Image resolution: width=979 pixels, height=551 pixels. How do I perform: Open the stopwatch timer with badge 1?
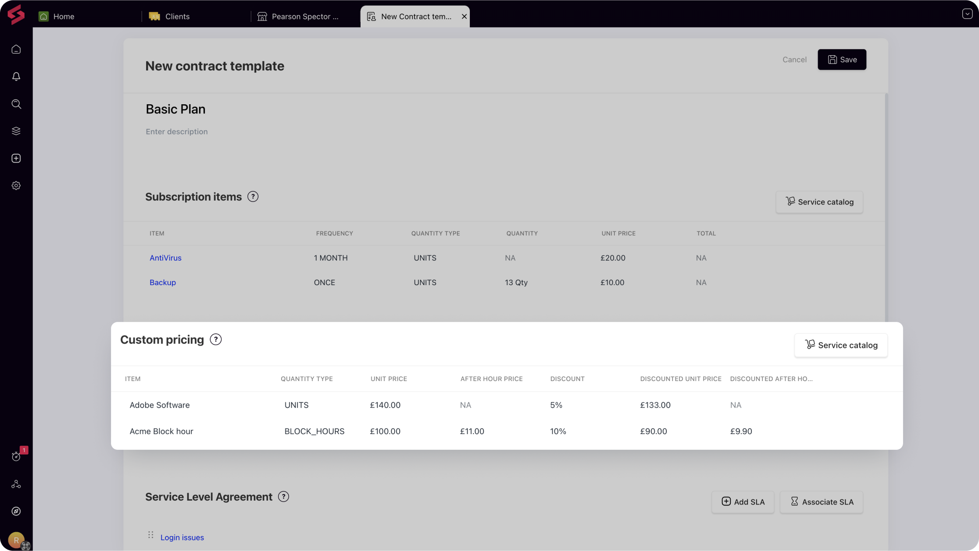point(16,456)
